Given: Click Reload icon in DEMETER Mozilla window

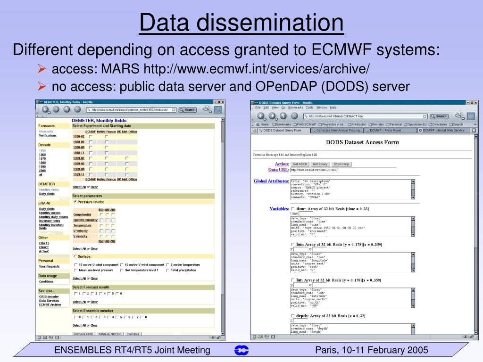Looking at the screenshot, I should coord(67,109).
